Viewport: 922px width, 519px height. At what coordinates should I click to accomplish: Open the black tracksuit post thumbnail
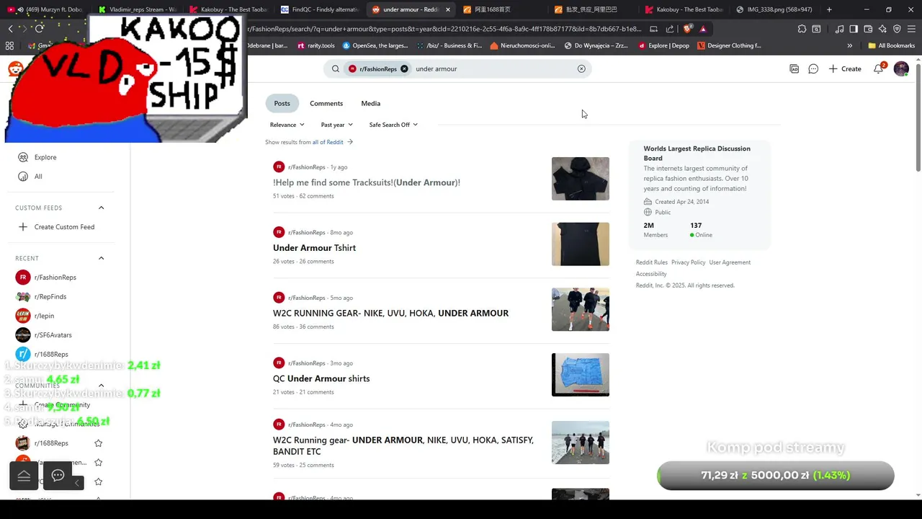[581, 179]
